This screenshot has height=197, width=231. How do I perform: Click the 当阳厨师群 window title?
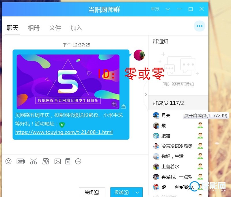104,10
